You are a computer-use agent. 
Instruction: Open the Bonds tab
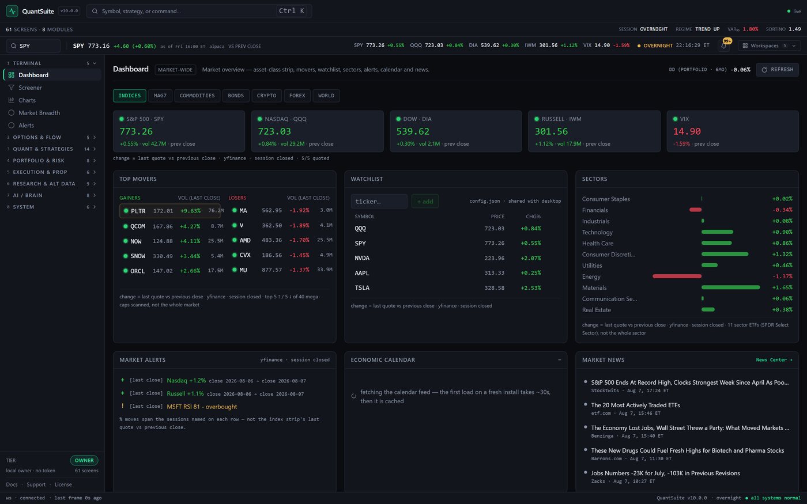pyautogui.click(x=236, y=96)
